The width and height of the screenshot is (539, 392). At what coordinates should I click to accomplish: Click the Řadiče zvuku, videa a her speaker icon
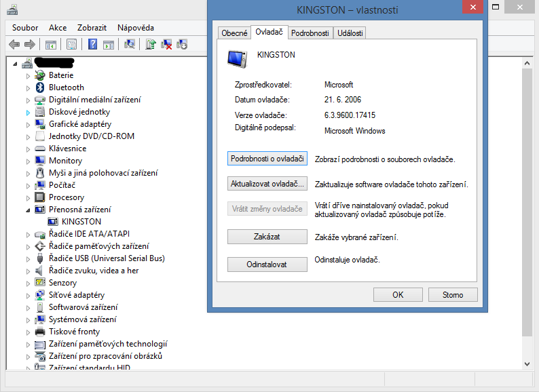[39, 271]
